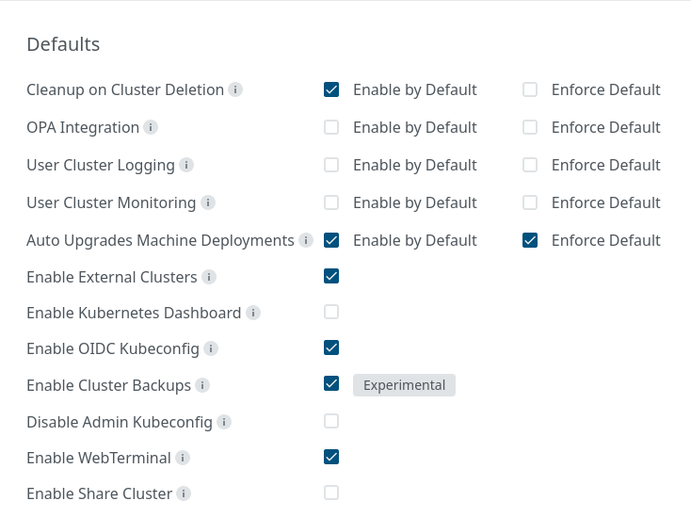Open info tooltip for Auto Upgrades Machine Deployments
The width and height of the screenshot is (691, 517).
coord(306,240)
